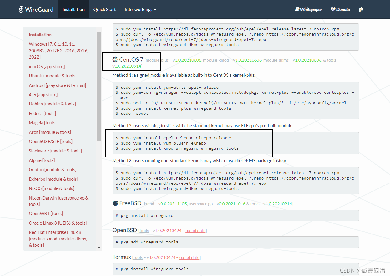The height and width of the screenshot is (276, 390).
Task: Open the Whitepaper with its book icon
Action: pos(308,9)
